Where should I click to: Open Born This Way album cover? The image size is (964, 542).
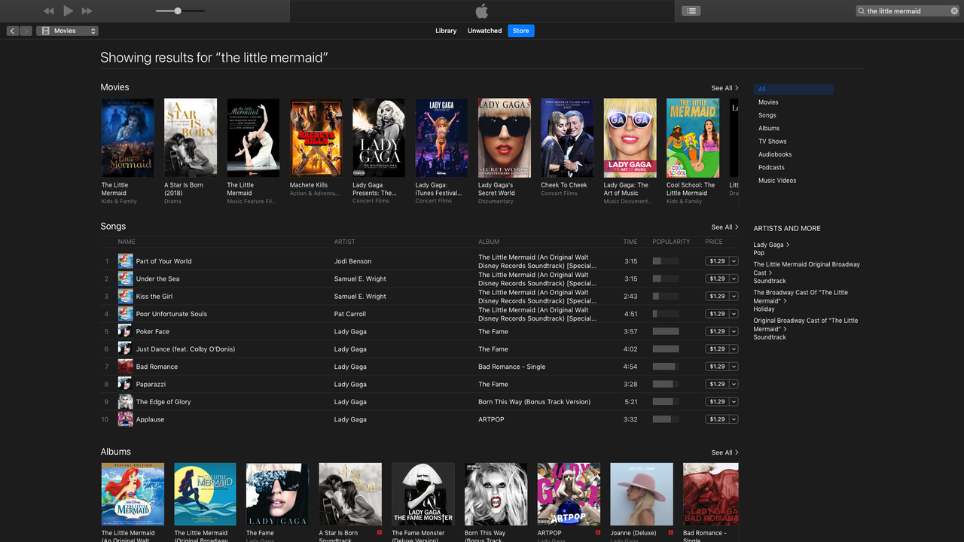click(x=496, y=494)
